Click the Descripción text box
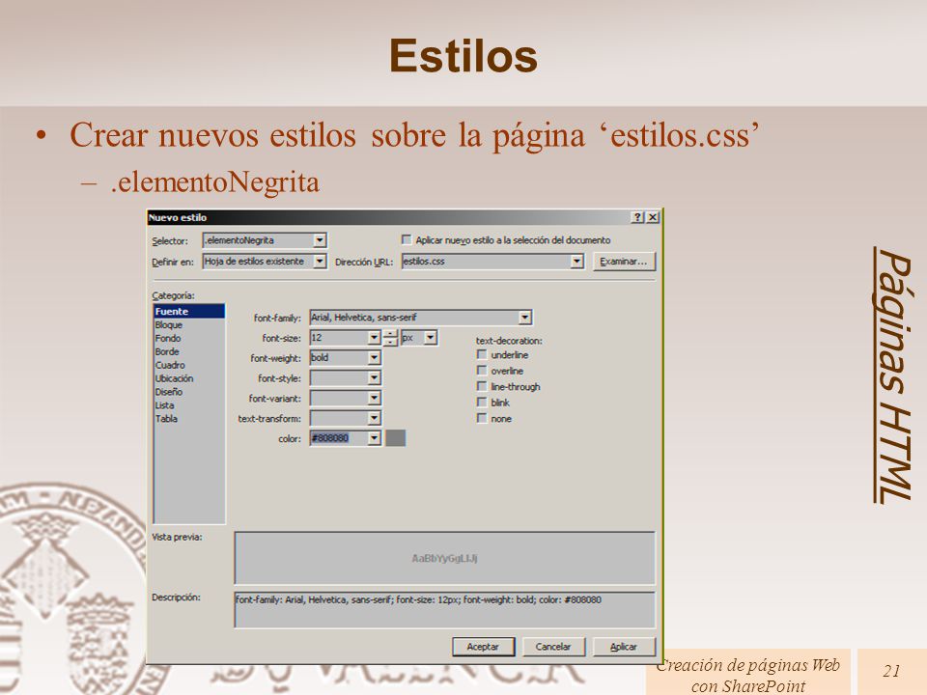Viewport: 927px width, 695px height. tap(444, 609)
